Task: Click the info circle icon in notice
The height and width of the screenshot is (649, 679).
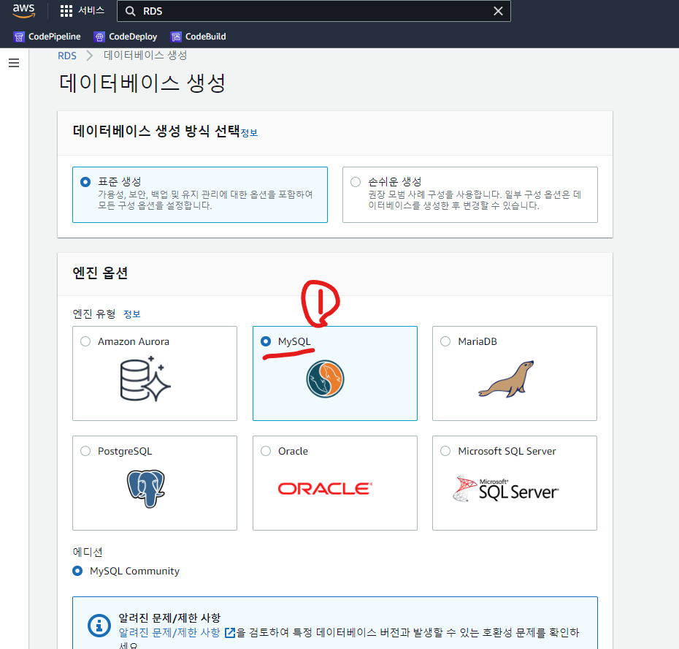Action: pos(99,626)
